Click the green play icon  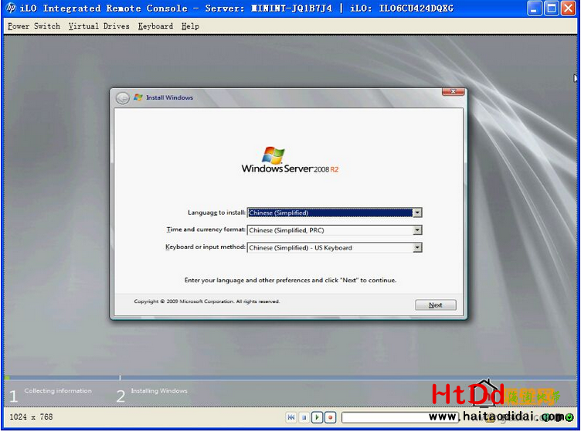pos(317,417)
